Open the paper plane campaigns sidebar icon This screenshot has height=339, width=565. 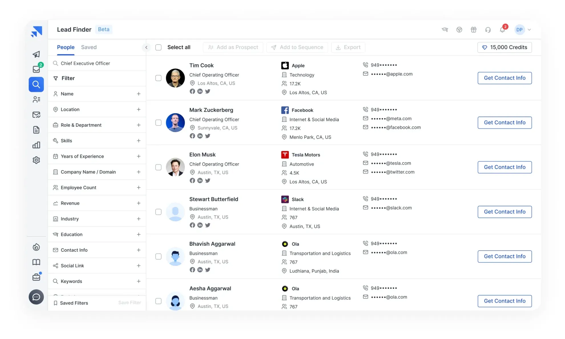pyautogui.click(x=36, y=54)
